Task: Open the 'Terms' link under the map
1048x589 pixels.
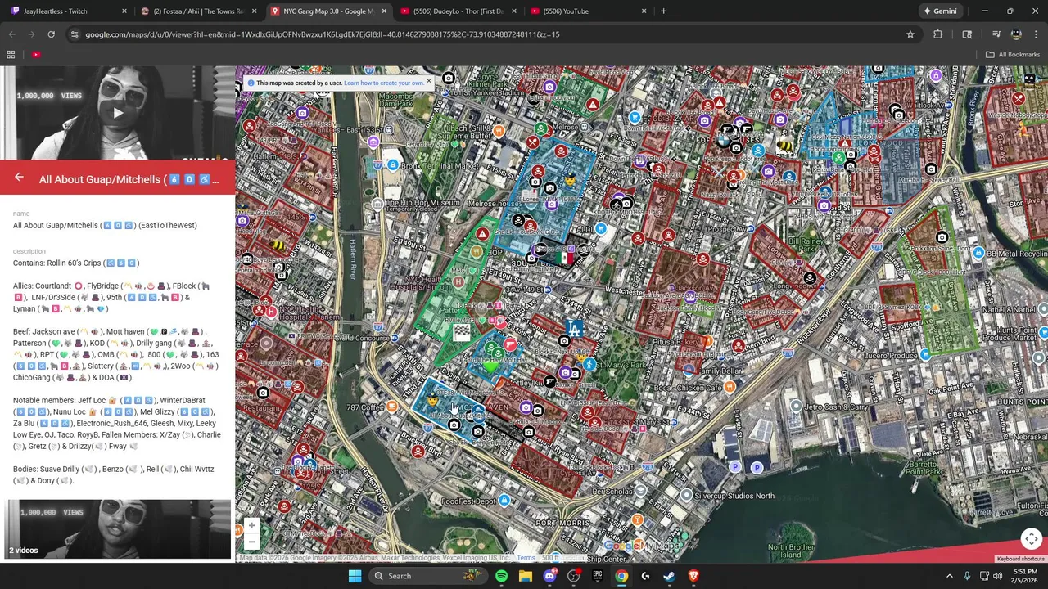Action: point(526,559)
